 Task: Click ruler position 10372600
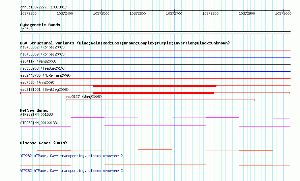(138, 13)
